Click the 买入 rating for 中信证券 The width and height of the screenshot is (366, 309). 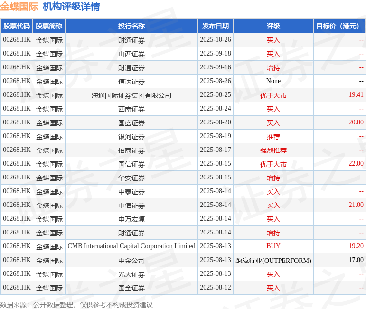click(x=273, y=206)
